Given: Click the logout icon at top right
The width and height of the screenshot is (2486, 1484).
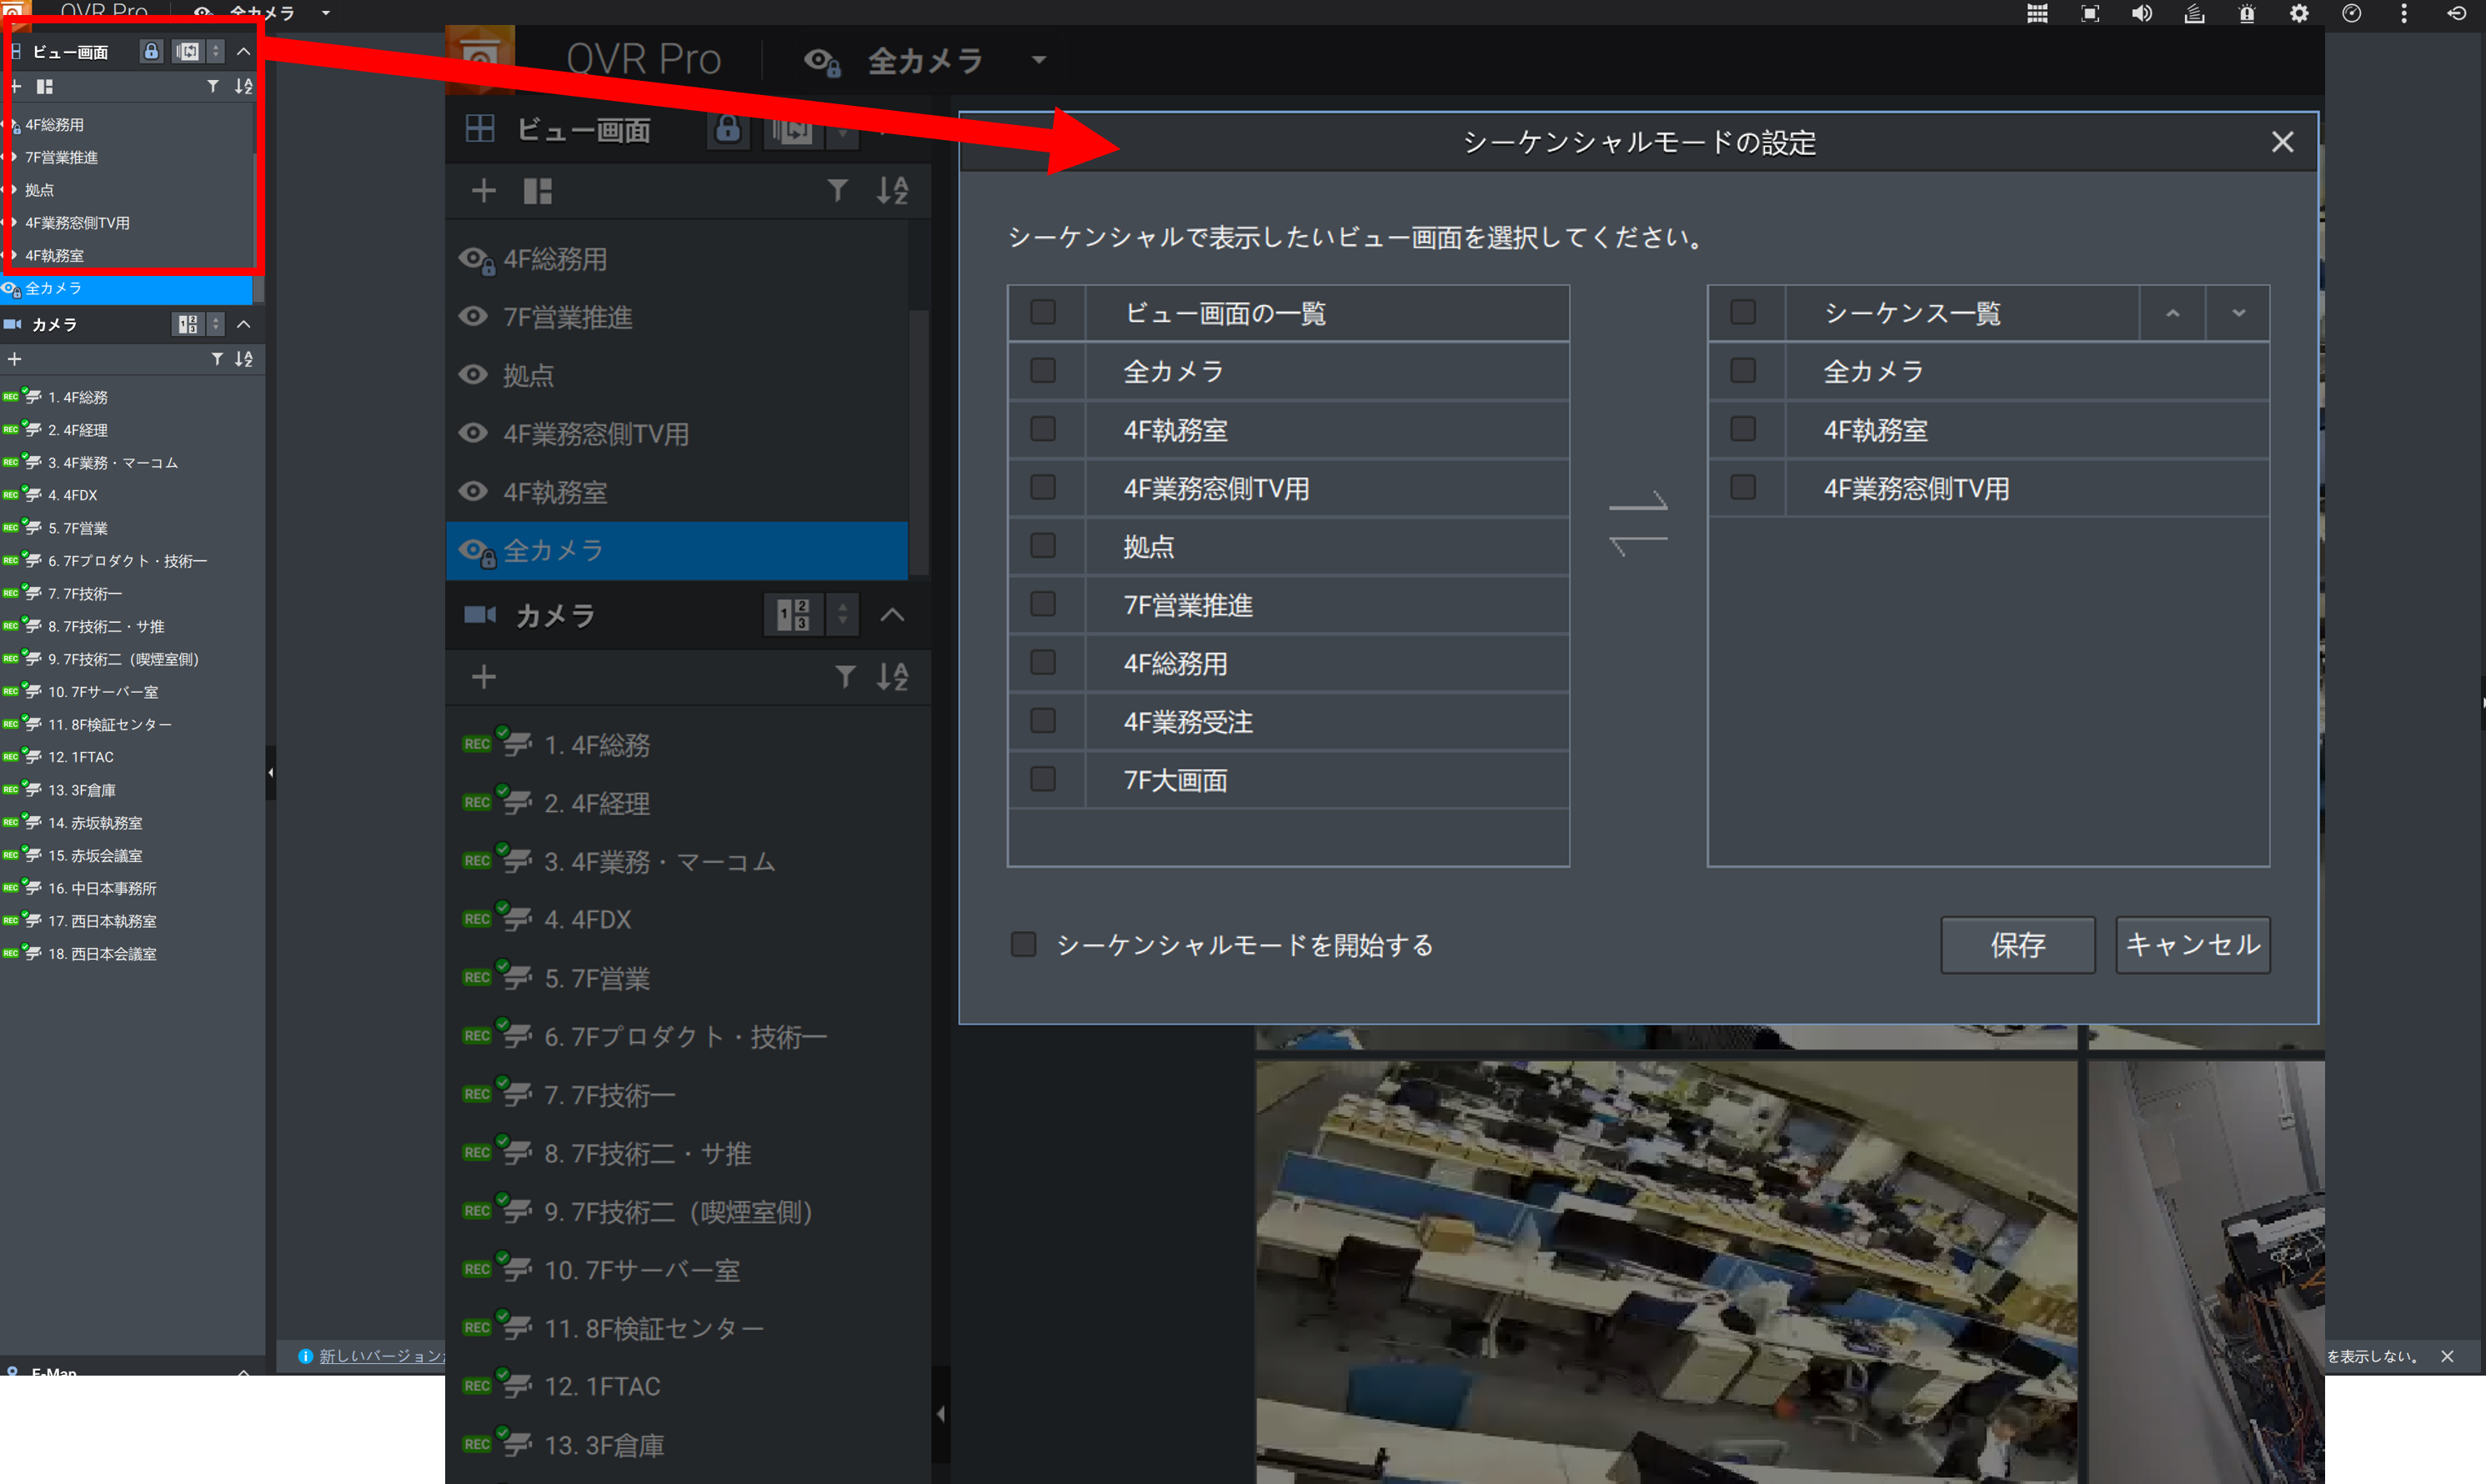Looking at the screenshot, I should (2456, 14).
